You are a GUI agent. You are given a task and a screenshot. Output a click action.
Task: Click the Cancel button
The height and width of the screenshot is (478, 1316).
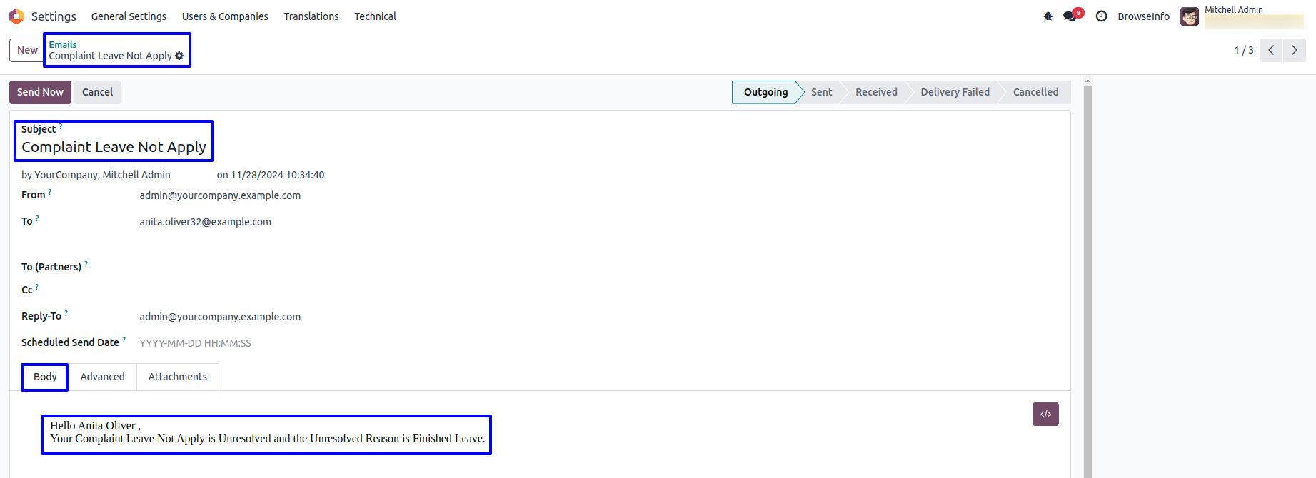[97, 92]
